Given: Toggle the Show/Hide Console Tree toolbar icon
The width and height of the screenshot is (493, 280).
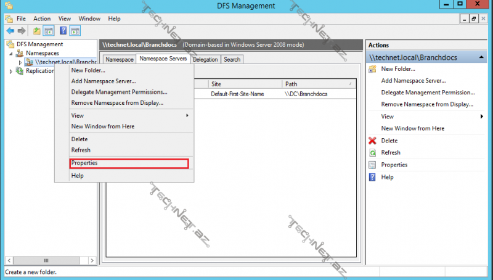Looking at the screenshot, I should pos(49,31).
